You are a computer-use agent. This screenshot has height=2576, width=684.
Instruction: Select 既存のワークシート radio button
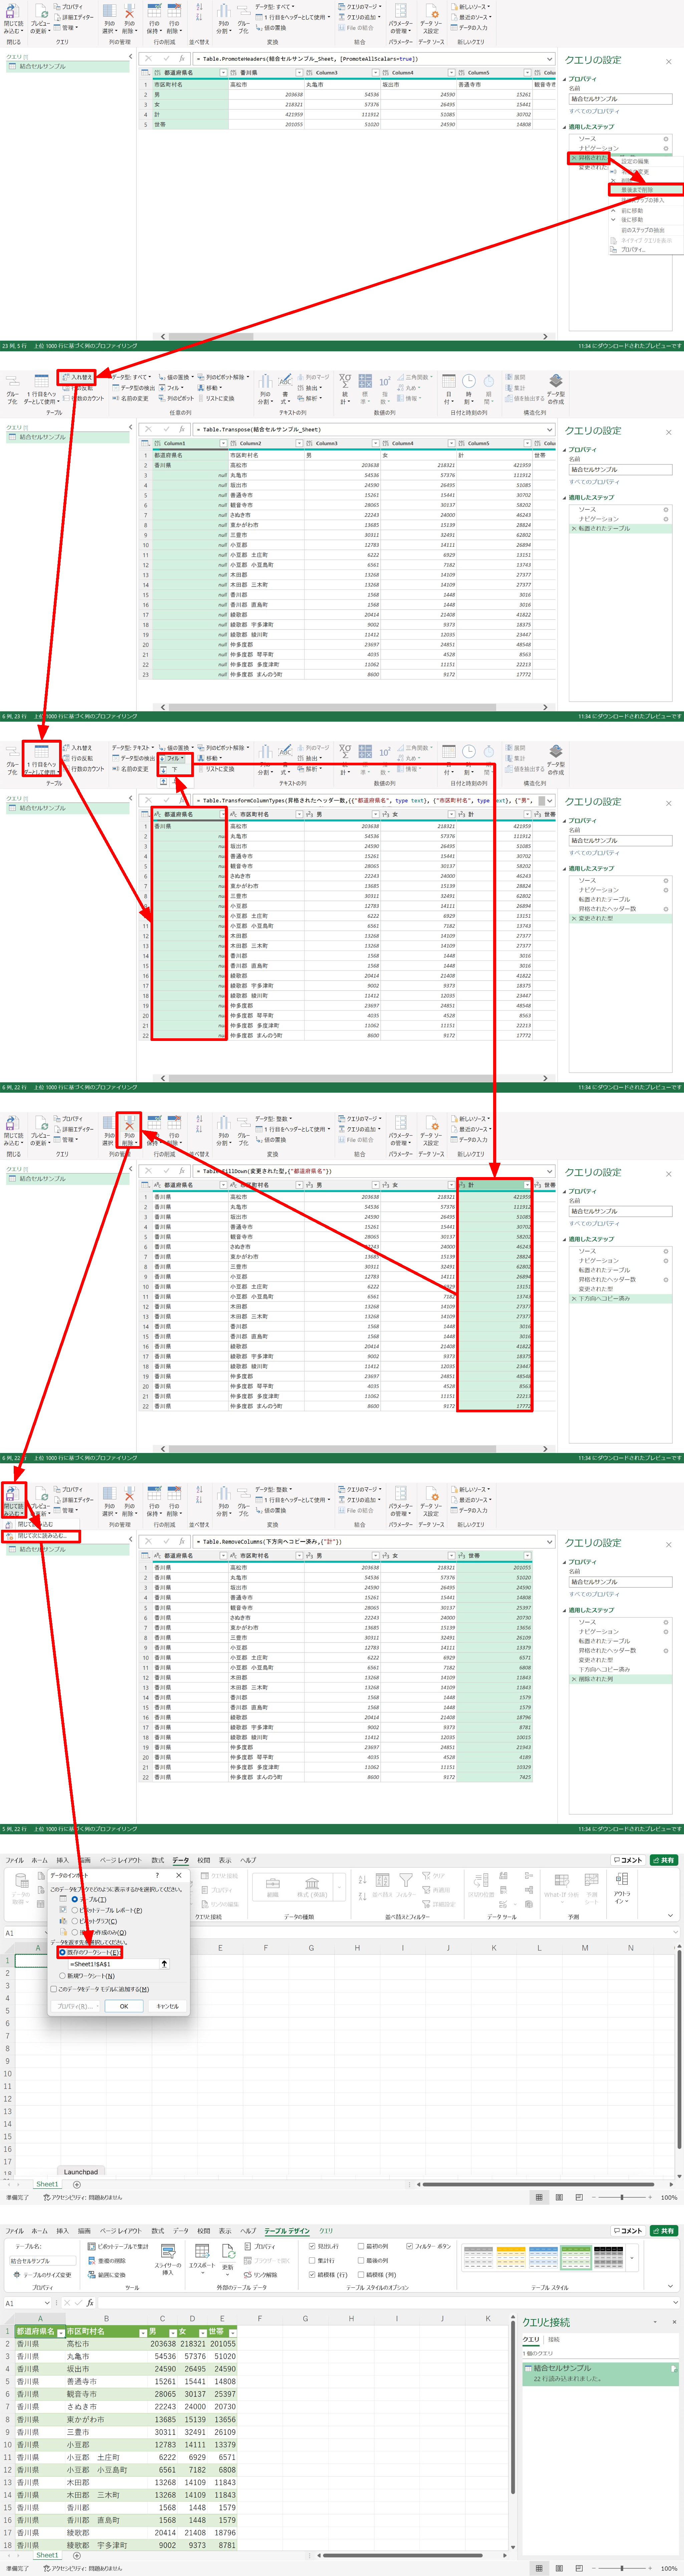[62, 1952]
